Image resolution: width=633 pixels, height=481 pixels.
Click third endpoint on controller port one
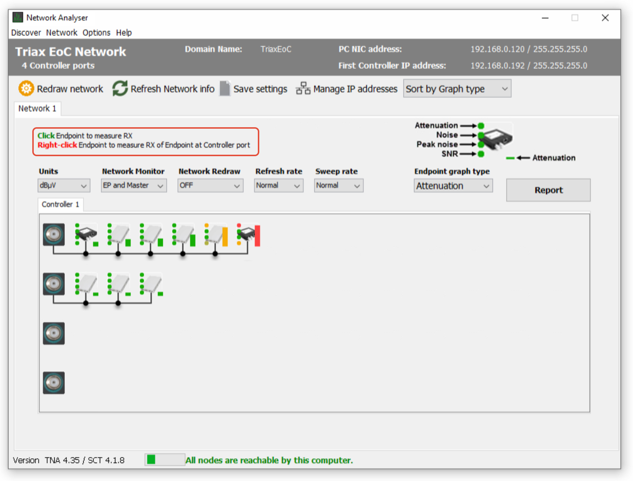coord(152,234)
